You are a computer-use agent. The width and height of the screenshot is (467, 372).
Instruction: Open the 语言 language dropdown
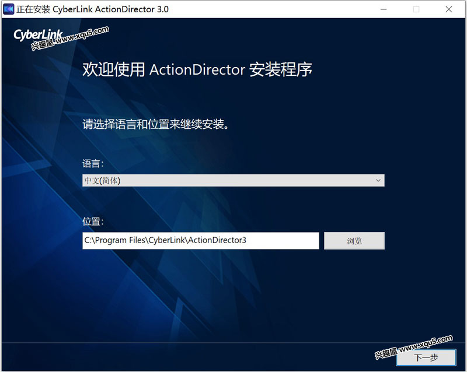tap(233, 180)
